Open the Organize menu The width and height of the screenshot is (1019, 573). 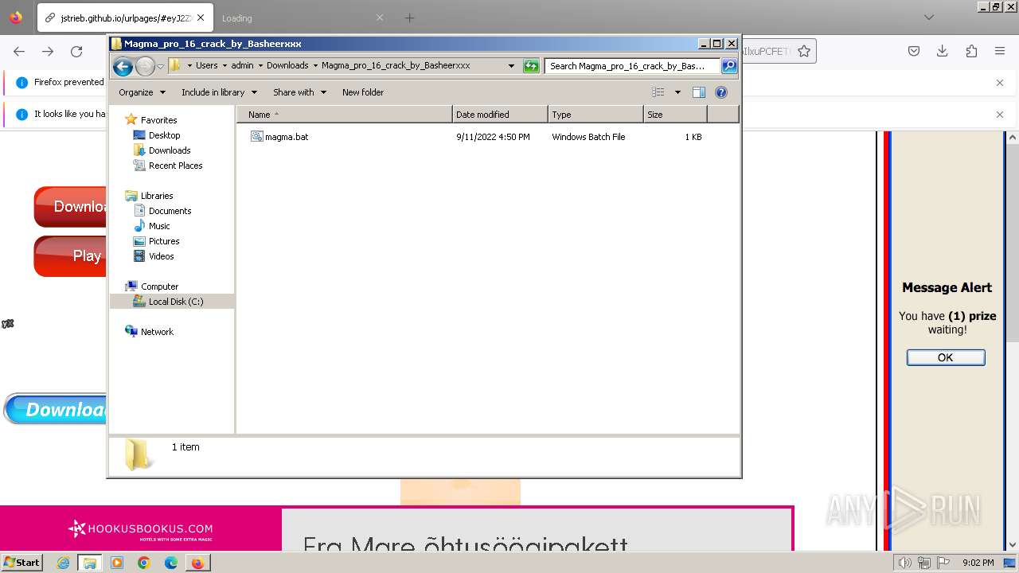click(x=142, y=92)
